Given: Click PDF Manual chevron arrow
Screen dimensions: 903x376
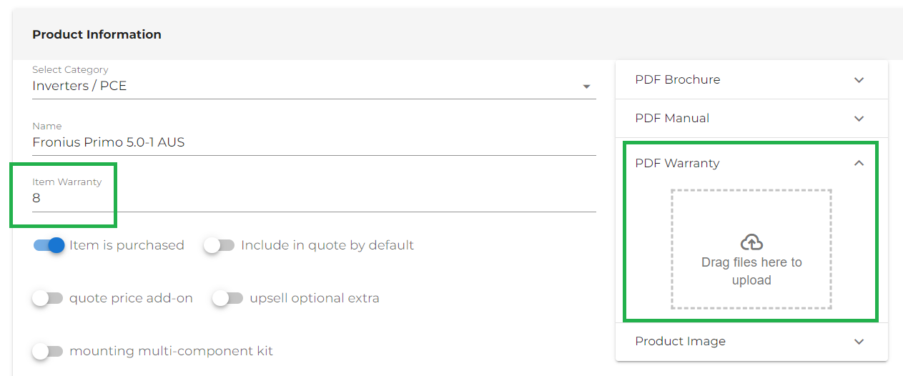Looking at the screenshot, I should pos(859,119).
